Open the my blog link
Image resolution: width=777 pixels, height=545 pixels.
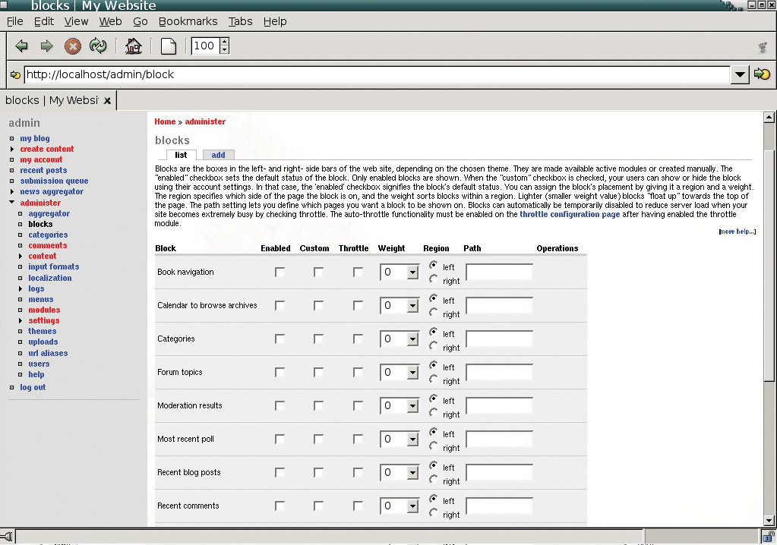tap(35, 139)
